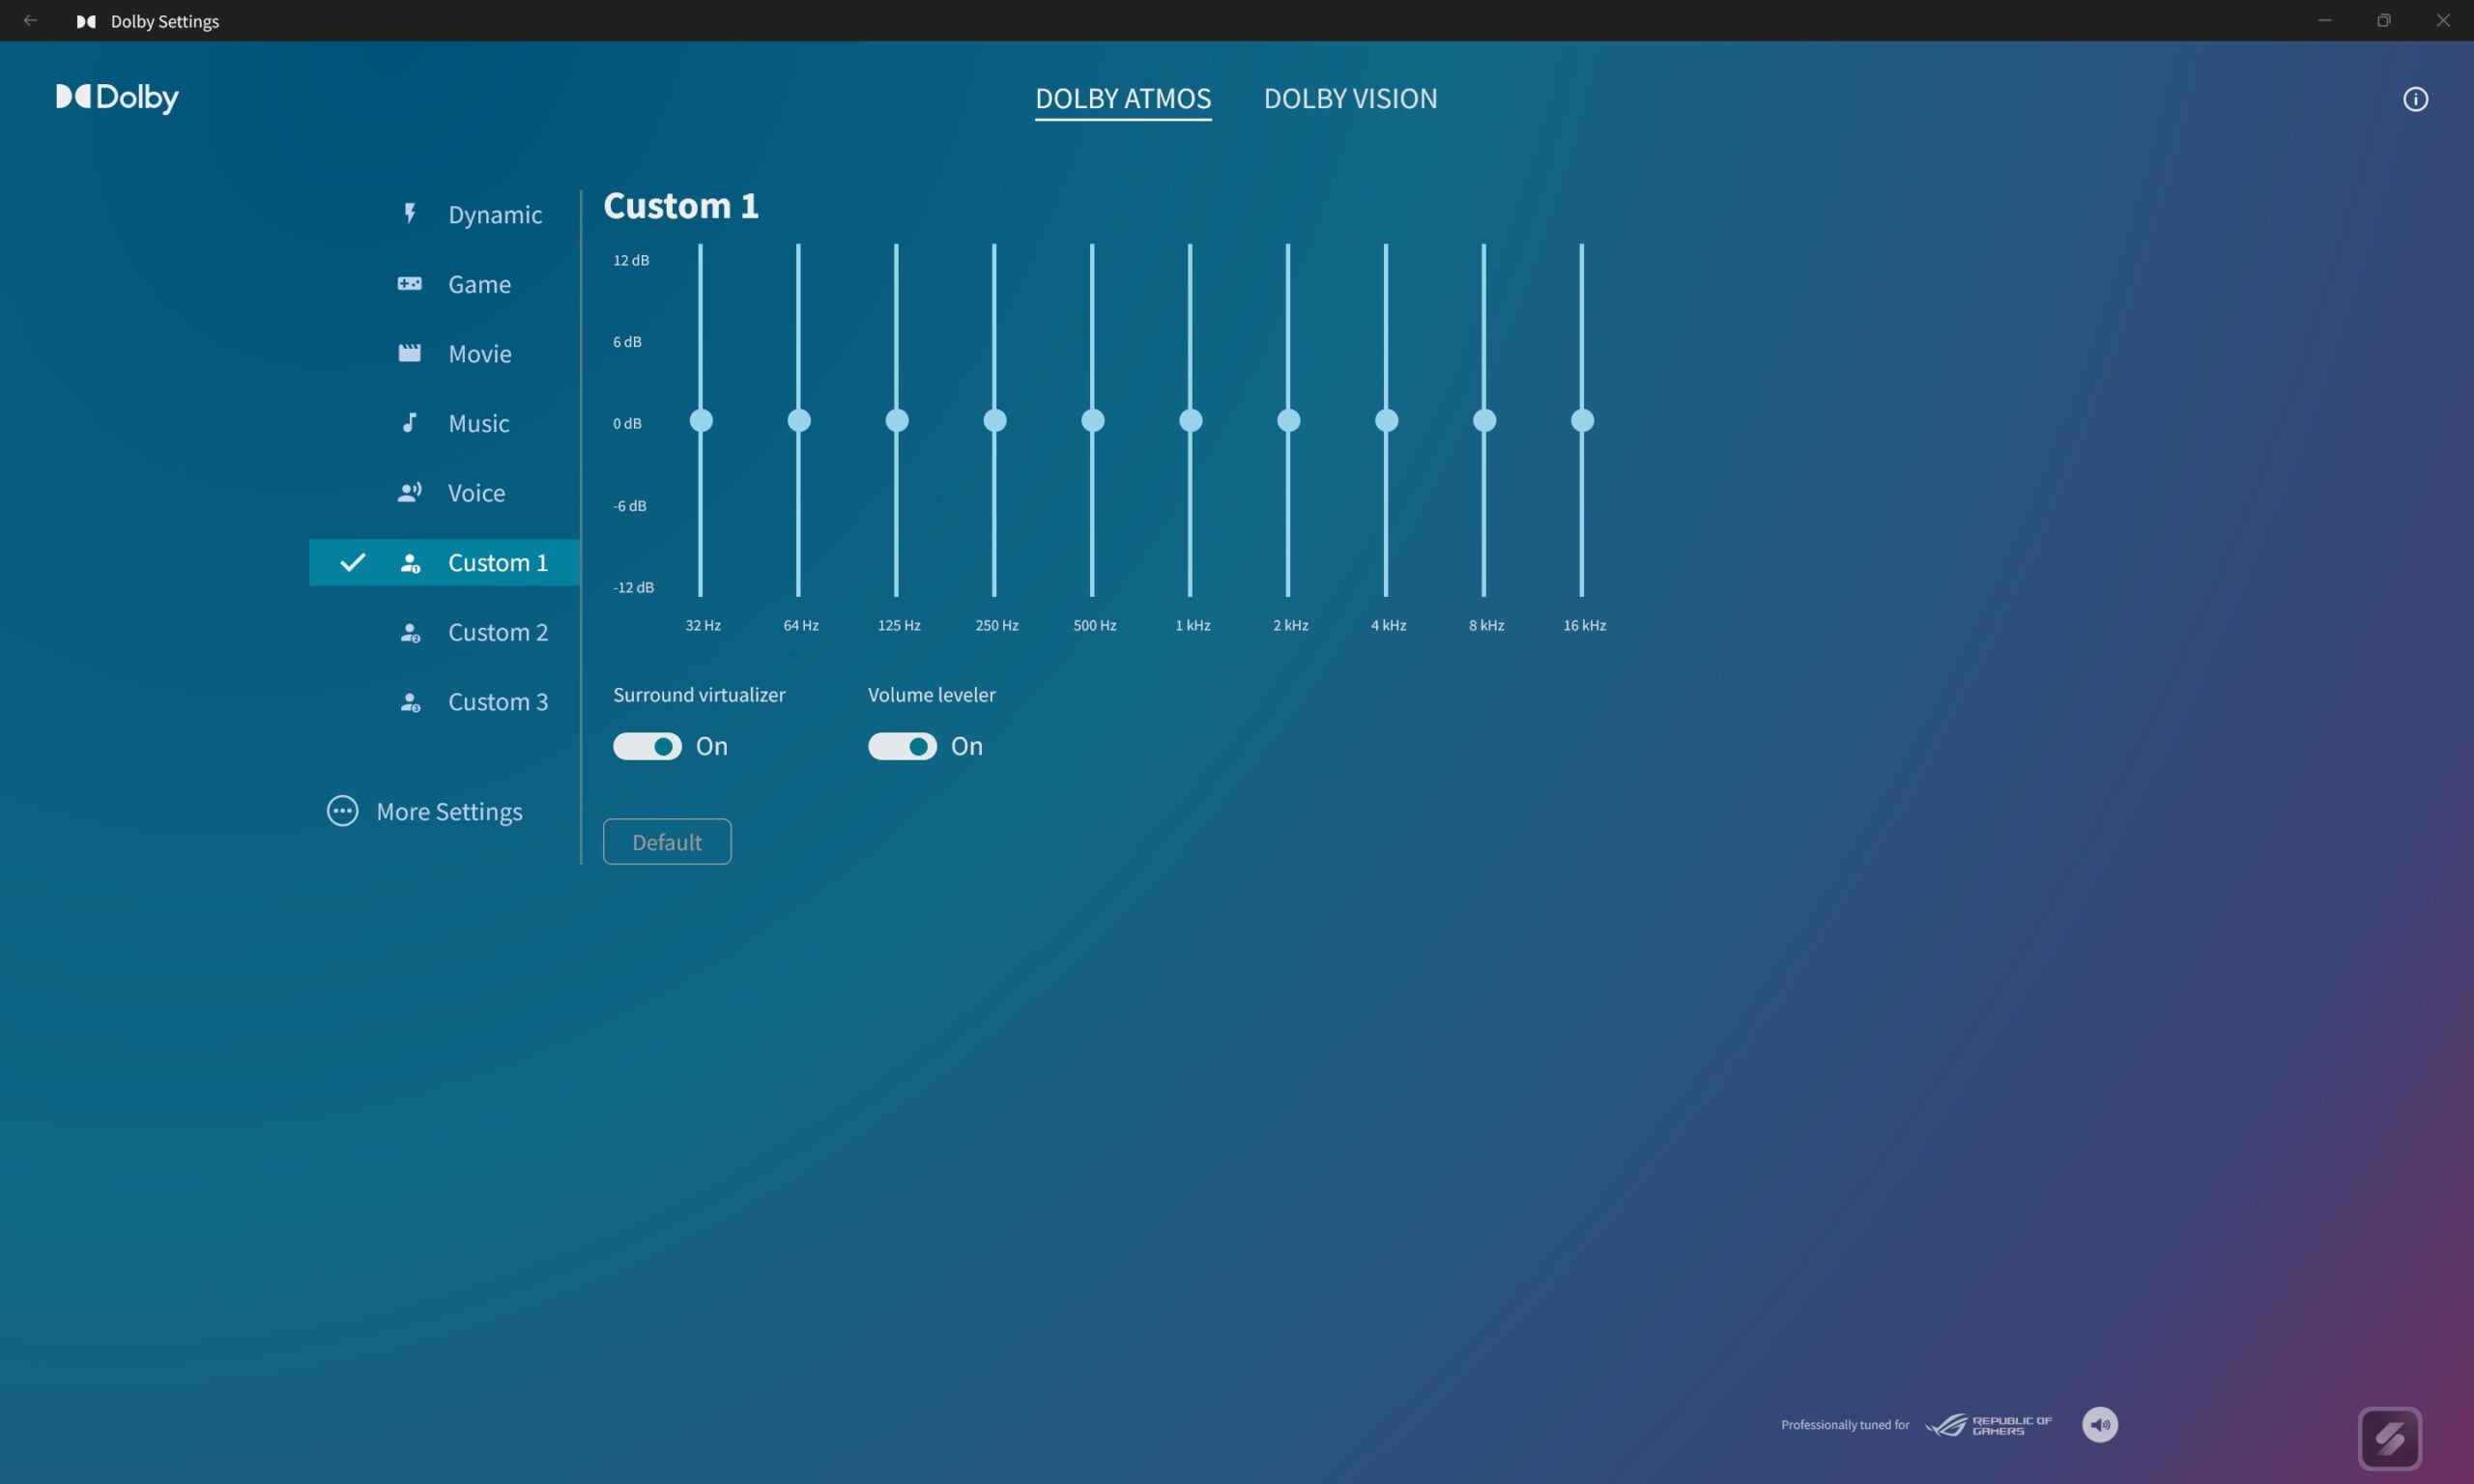This screenshot has width=2474, height=1484.
Task: Click the back arrow in the title bar
Action: [30, 20]
